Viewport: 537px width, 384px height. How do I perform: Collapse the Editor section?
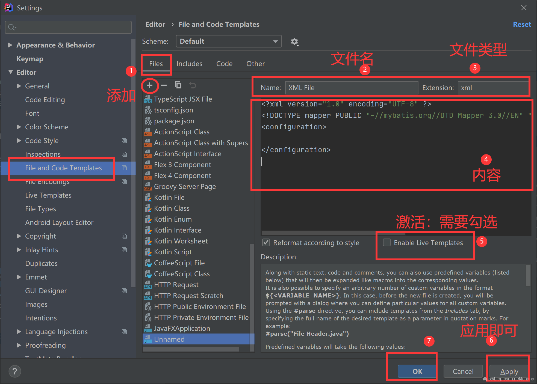point(11,72)
